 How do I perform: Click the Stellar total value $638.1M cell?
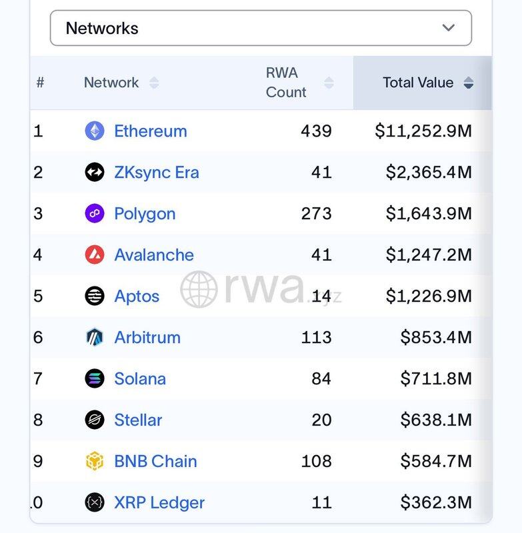coord(436,420)
